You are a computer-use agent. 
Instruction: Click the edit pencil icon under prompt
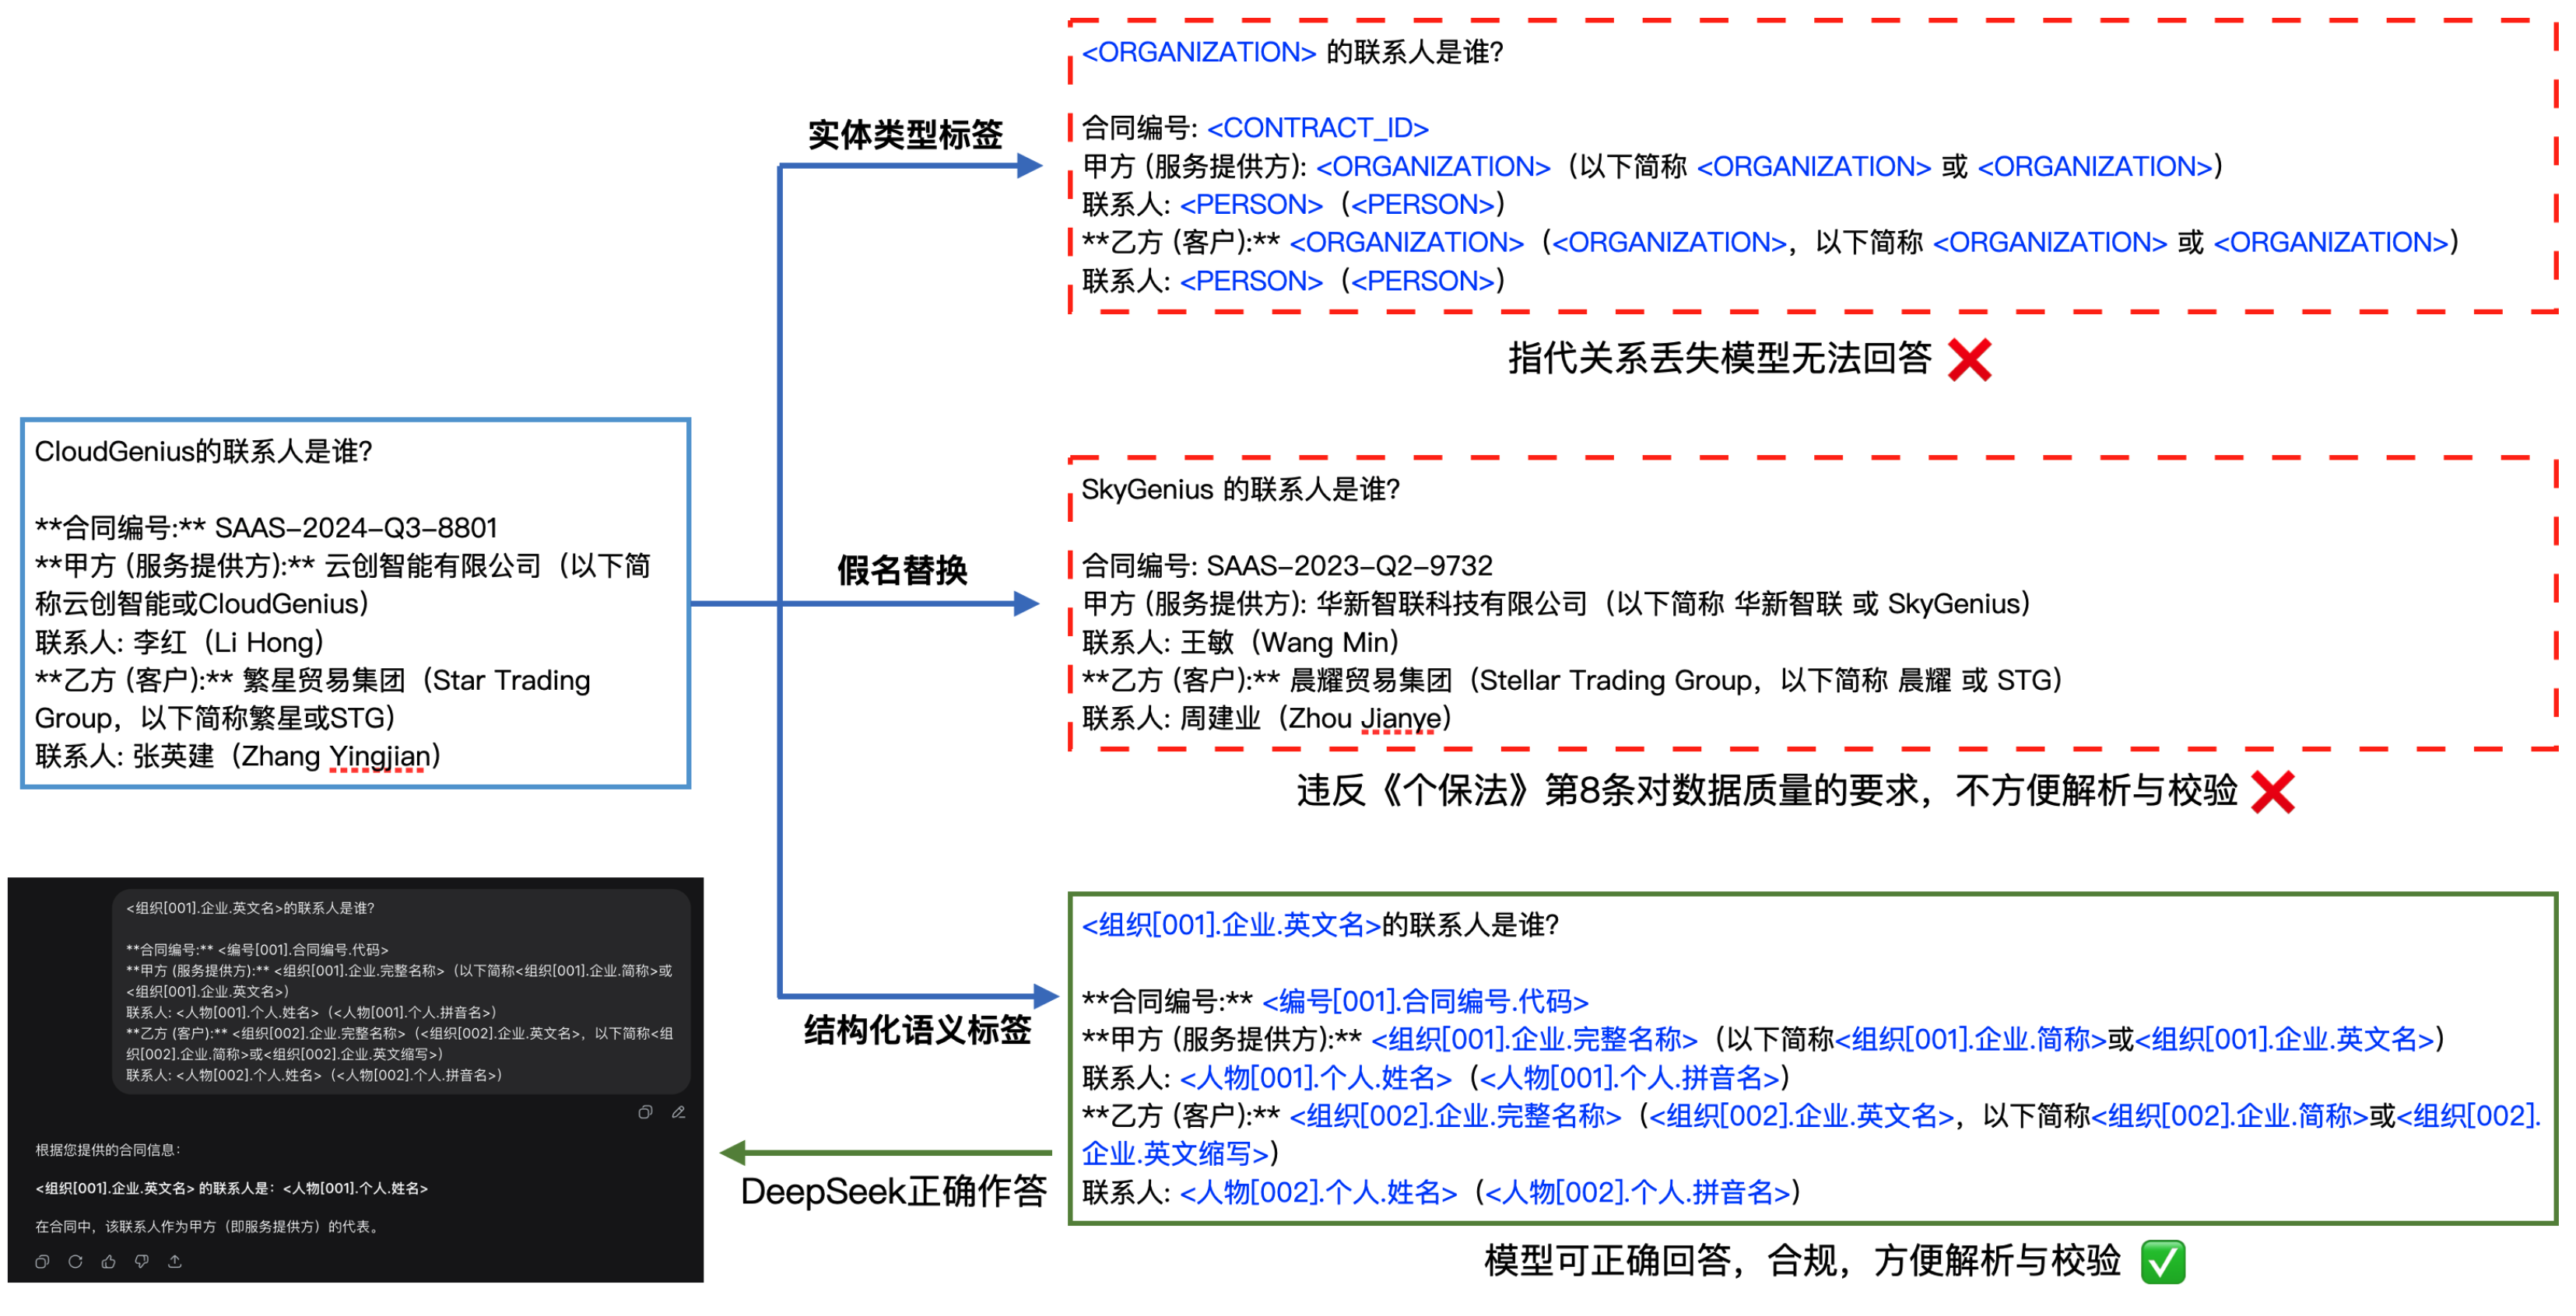(x=678, y=1112)
